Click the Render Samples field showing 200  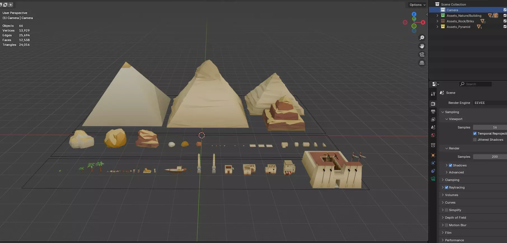490,157
